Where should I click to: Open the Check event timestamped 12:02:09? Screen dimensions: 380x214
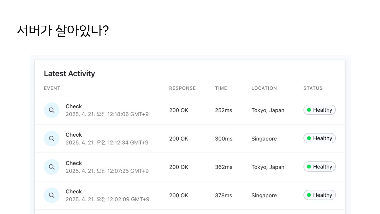click(x=74, y=192)
